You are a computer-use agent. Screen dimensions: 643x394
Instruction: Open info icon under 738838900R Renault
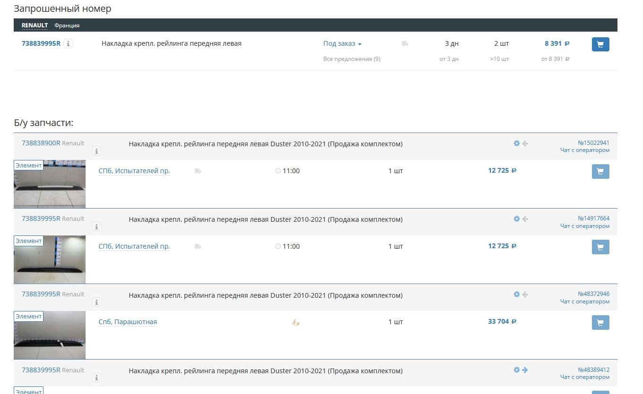pyautogui.click(x=96, y=151)
